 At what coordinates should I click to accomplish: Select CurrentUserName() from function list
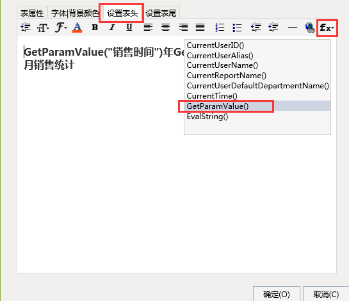[x=222, y=65]
